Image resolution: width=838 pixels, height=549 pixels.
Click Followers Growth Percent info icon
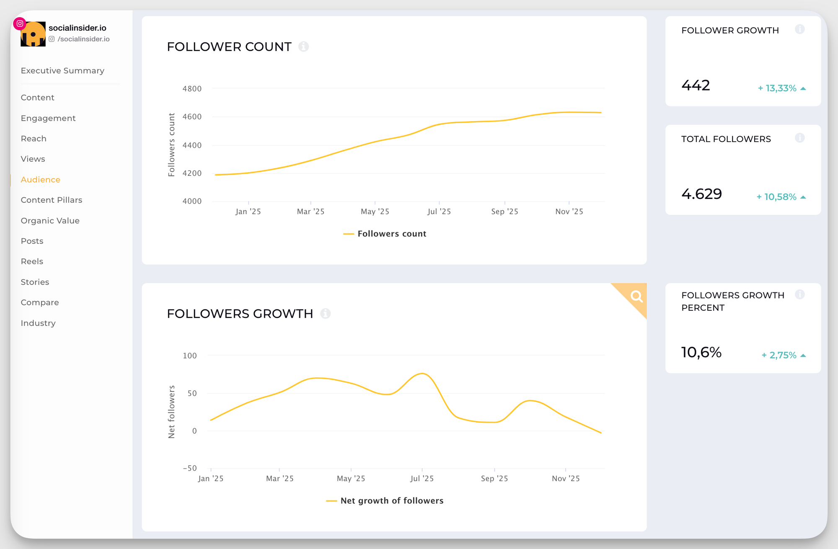point(799,294)
